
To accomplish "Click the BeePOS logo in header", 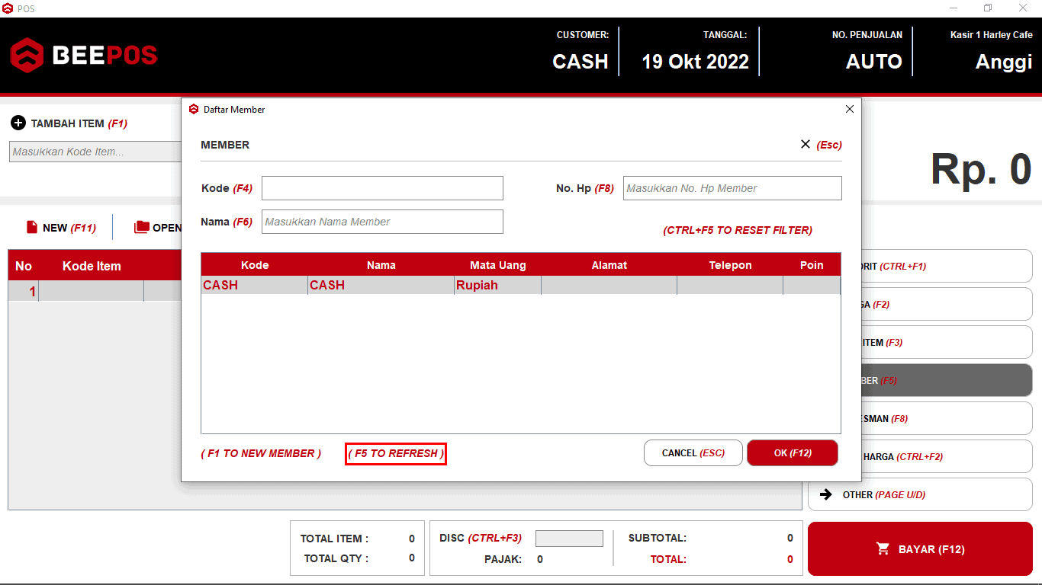I will click(84, 55).
